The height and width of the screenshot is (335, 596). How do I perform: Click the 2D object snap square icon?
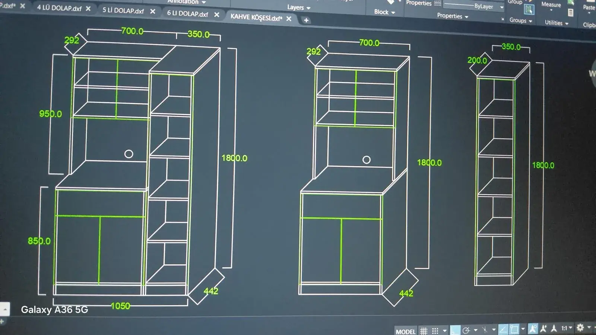pyautogui.click(x=514, y=329)
